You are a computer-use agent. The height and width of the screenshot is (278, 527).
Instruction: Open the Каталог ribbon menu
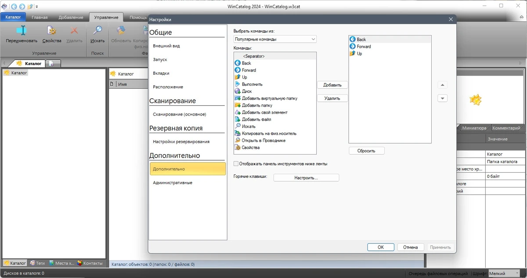13,17
